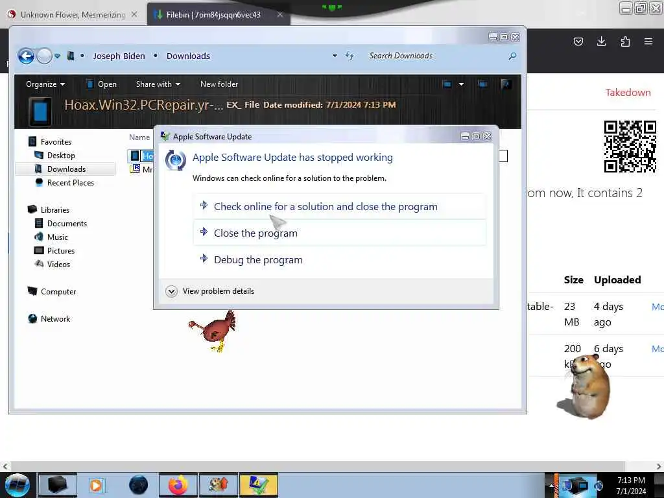Select Favorites in the navigation pane
The height and width of the screenshot is (498, 664).
point(56,141)
